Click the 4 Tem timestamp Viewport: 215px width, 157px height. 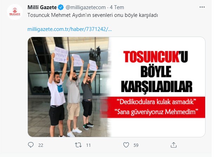[117, 7]
